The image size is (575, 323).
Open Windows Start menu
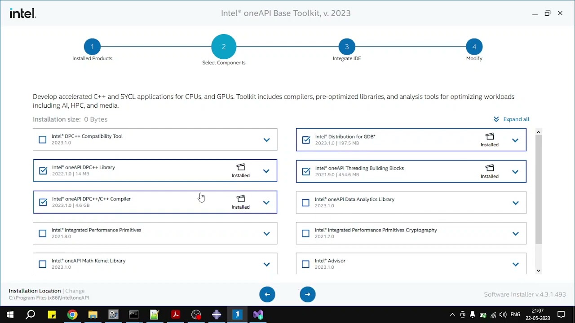coord(10,314)
